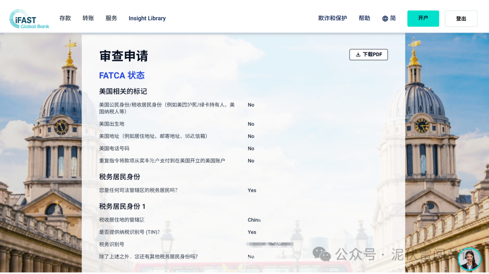
Task: Expand the 服务 navigation menu
Action: point(111,18)
